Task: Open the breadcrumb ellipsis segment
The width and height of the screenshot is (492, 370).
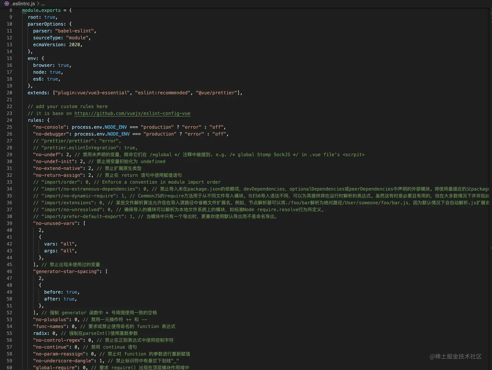Action: tap(43, 4)
